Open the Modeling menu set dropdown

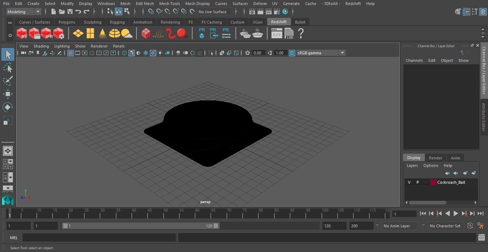tap(24, 12)
